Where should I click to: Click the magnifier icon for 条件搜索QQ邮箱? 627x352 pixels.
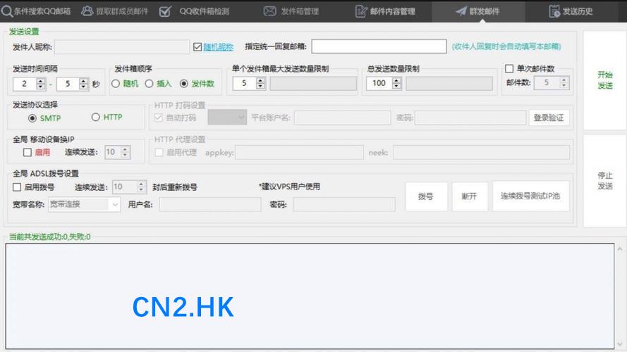pos(6,11)
